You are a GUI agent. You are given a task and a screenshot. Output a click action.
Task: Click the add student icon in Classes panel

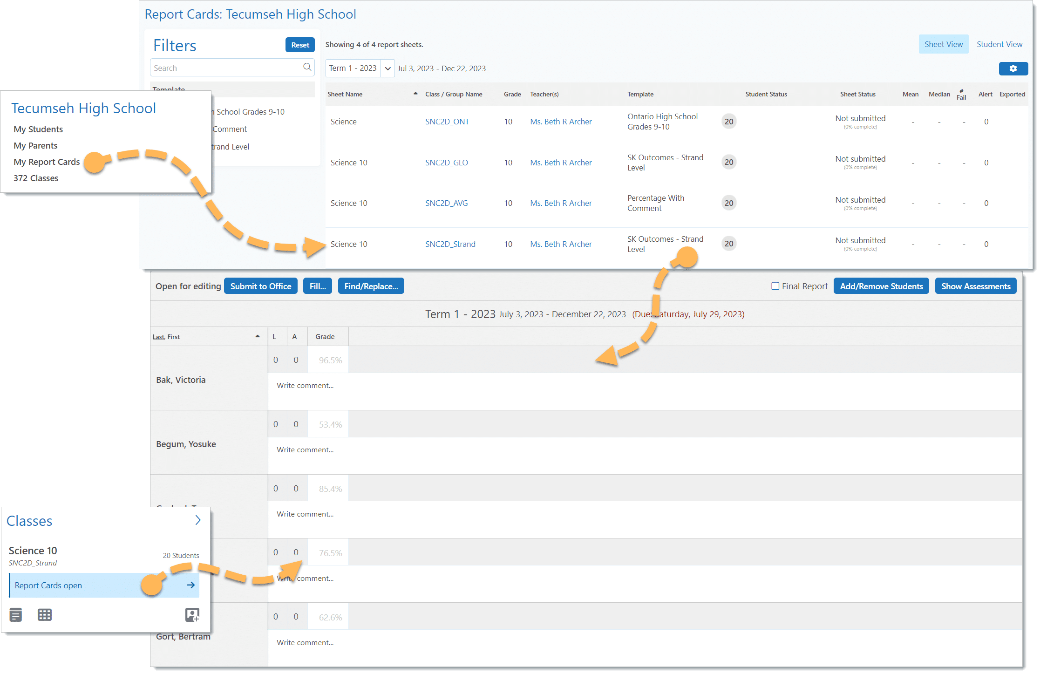point(192,615)
